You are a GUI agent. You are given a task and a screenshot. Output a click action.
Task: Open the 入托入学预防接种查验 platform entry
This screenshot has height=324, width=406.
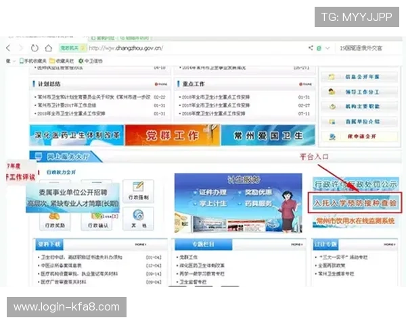point(355,202)
